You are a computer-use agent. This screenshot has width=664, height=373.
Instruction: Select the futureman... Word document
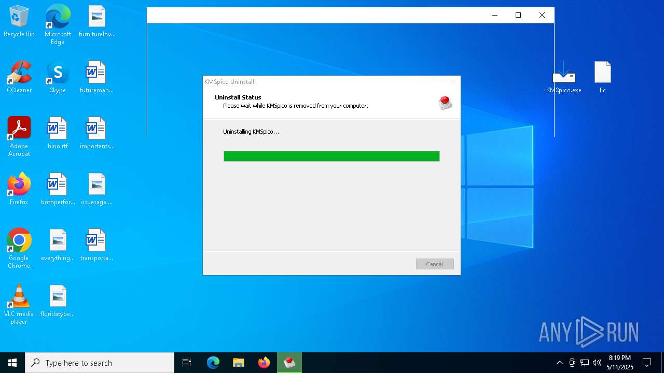pos(96,78)
